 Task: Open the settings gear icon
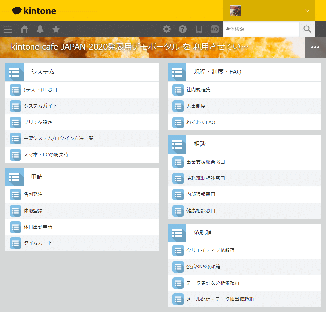167,29
